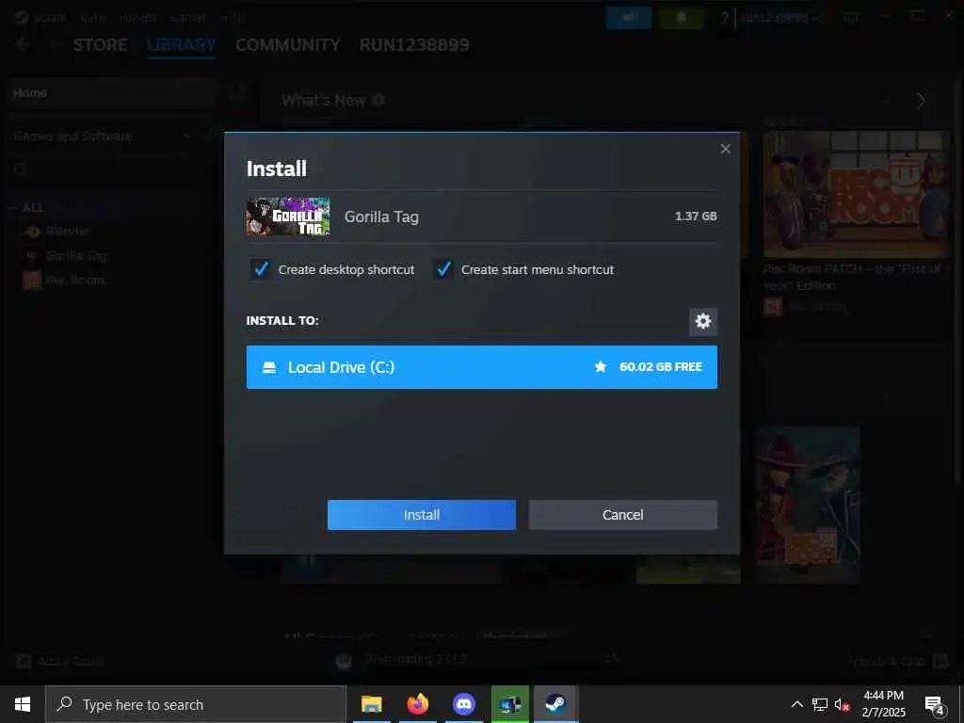This screenshot has height=723, width=964.
Task: Click the Steam taskbar icon
Action: (555, 704)
